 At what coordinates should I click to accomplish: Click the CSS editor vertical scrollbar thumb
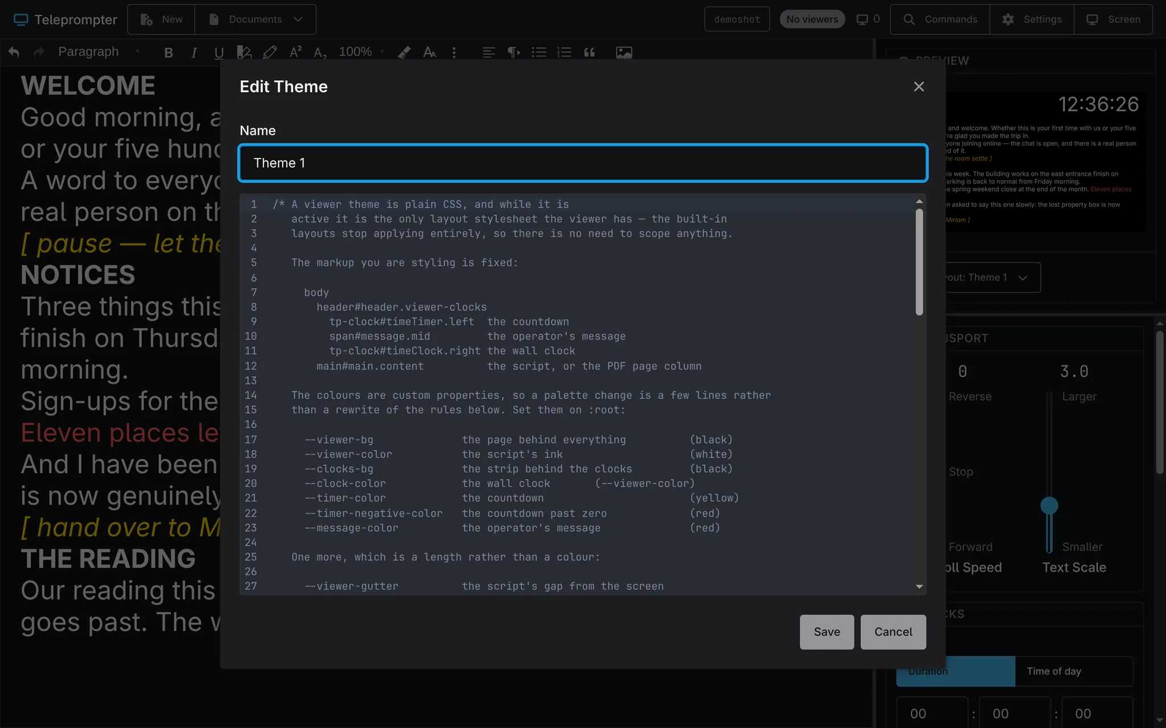919,262
